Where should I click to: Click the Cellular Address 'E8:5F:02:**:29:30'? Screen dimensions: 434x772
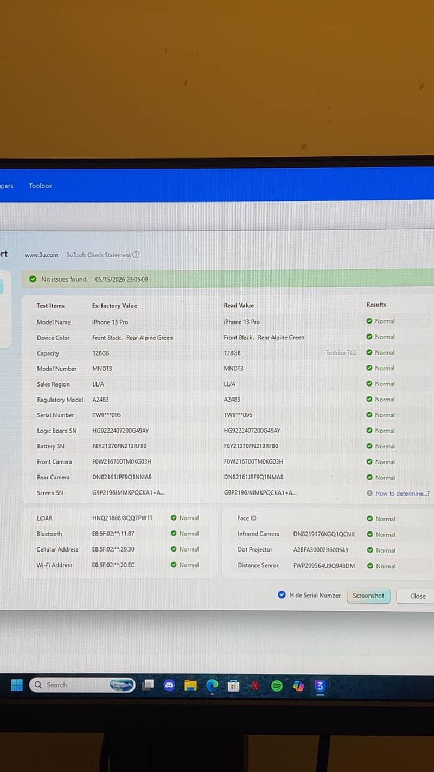tap(113, 549)
